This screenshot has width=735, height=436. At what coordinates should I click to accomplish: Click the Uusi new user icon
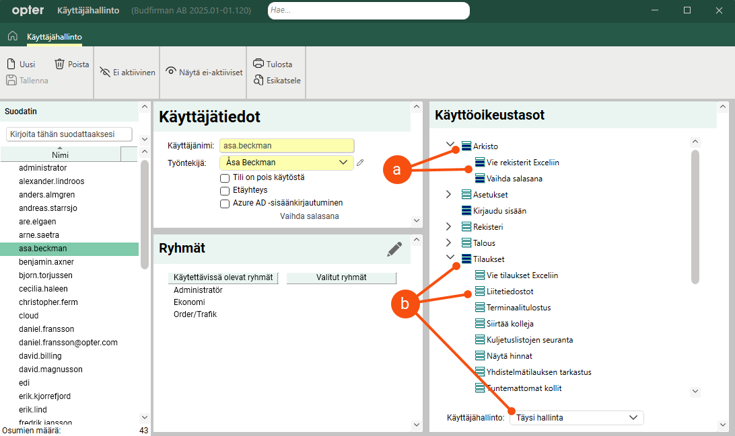11,64
